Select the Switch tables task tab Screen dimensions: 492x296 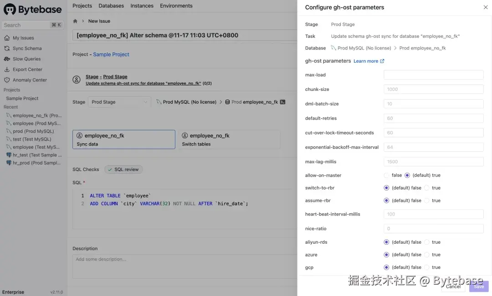point(229,140)
